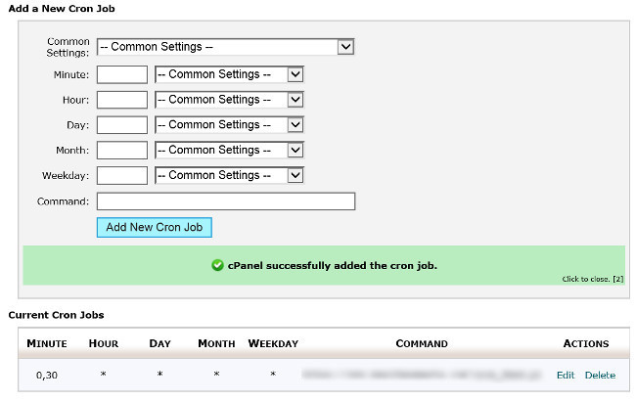This screenshot has width=636, height=401.
Task: Expand the Weekday common settings dropdown
Action: point(230,176)
